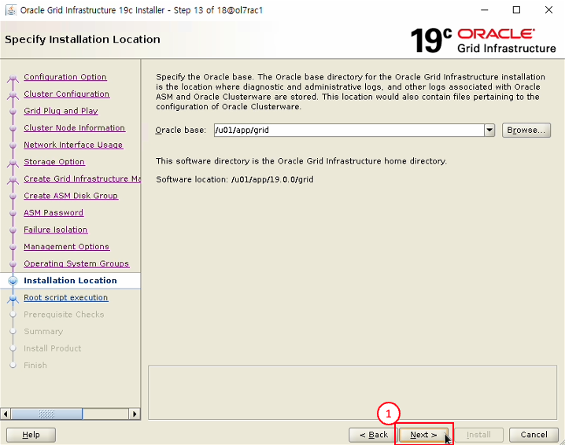Viewport: 565px width, 445px height.
Task: Open installer Help
Action: coord(31,435)
